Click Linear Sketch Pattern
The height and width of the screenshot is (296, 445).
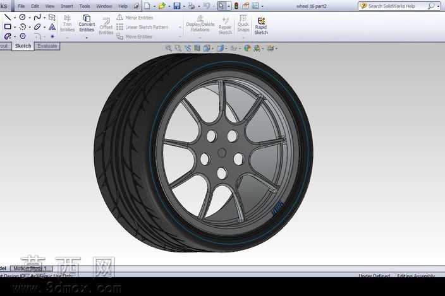coord(142,27)
